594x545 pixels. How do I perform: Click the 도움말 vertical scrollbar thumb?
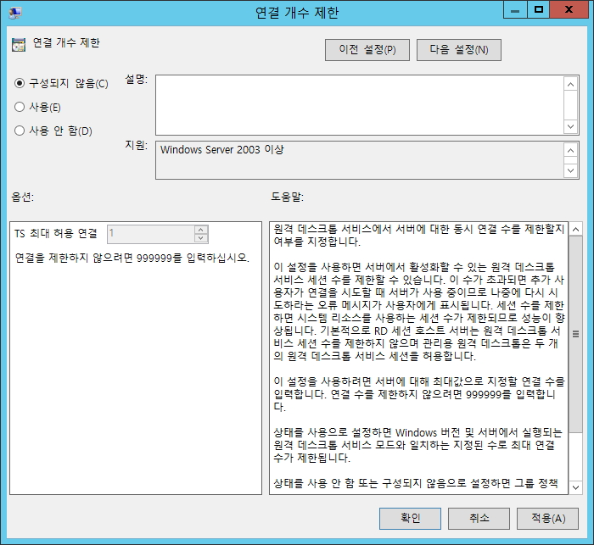tap(575, 334)
